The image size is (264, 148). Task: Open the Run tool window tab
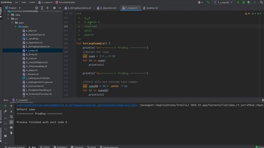pos(32,147)
